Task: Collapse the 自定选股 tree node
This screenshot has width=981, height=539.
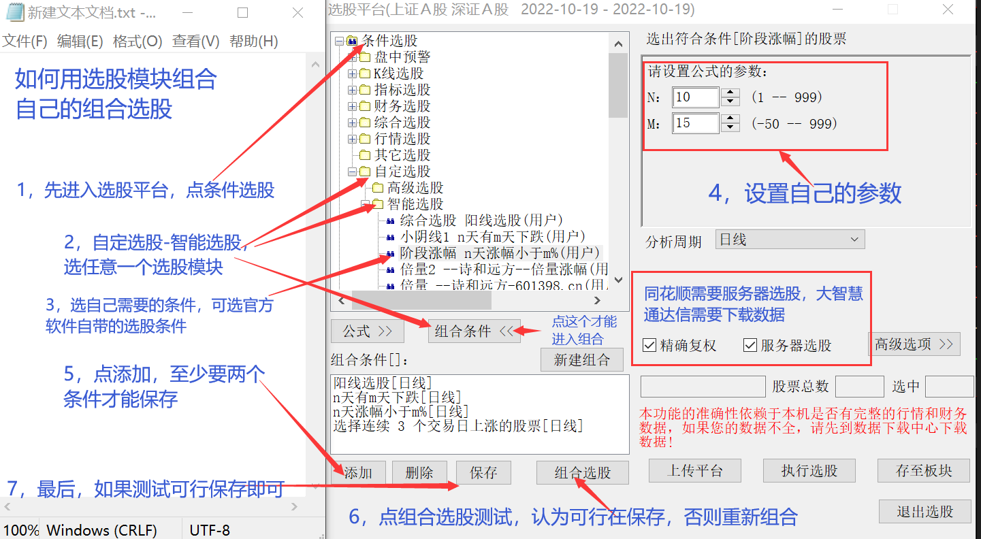Action: tap(353, 171)
